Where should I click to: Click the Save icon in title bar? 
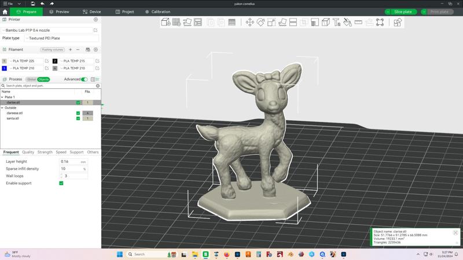pyautogui.click(x=33, y=3)
